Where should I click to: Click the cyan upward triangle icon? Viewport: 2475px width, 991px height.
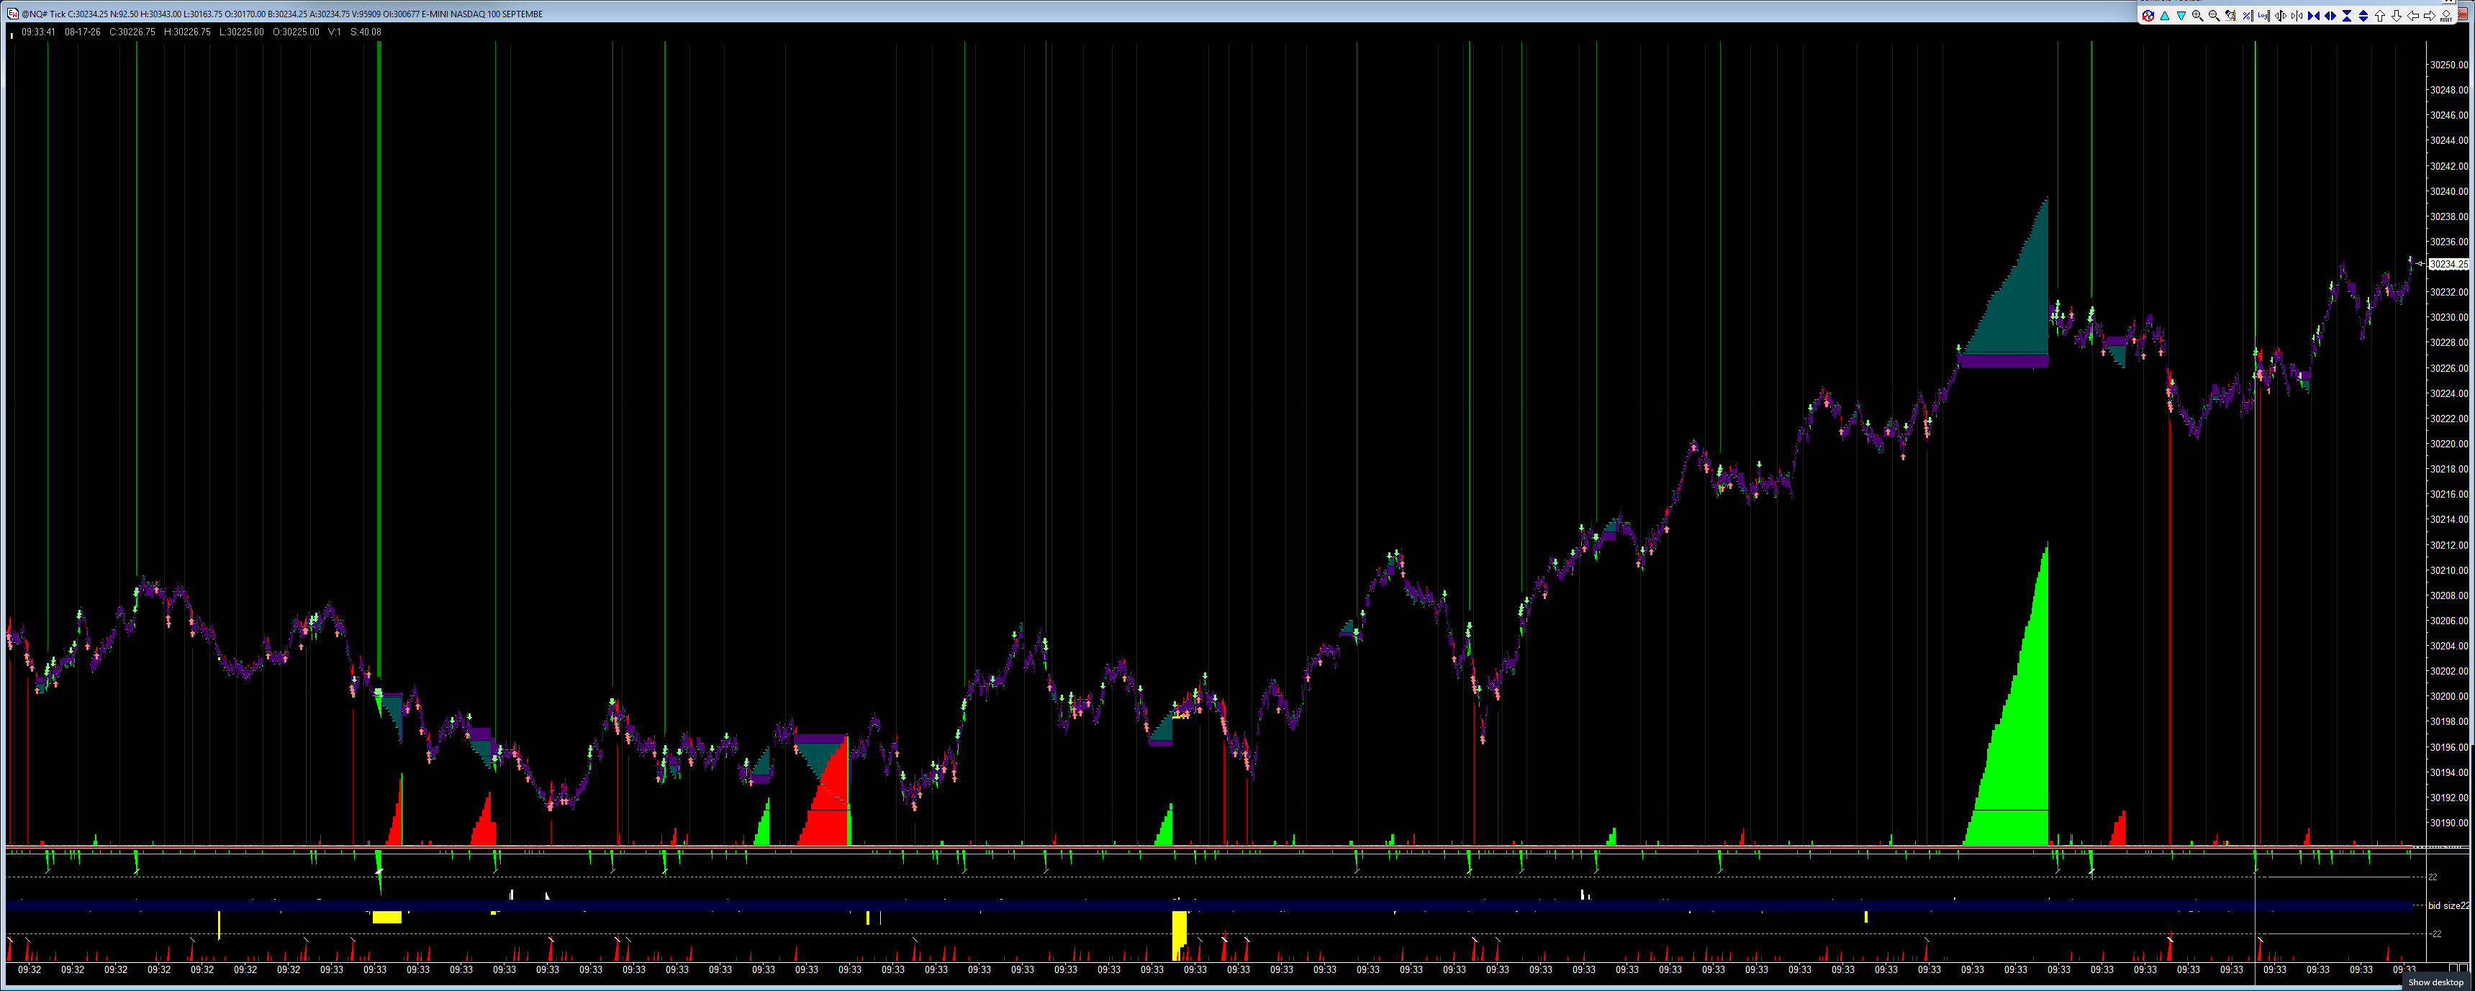[x=2165, y=15]
